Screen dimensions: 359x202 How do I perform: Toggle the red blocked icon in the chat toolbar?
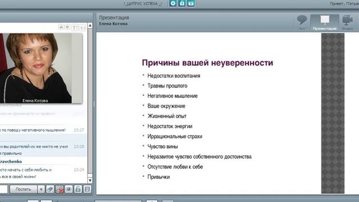pos(59,190)
